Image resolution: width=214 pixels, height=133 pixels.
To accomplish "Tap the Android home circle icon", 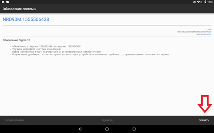I will (x=107, y=129).
